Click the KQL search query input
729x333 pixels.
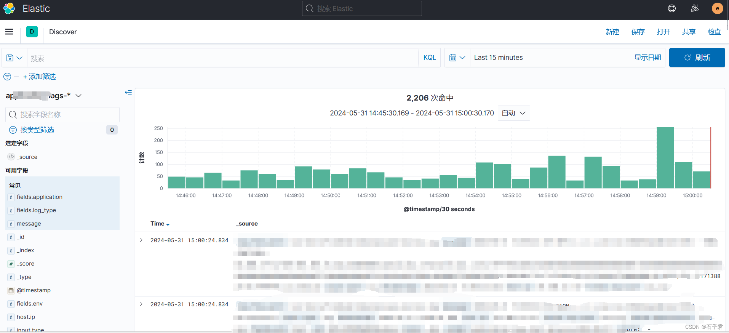click(x=223, y=58)
